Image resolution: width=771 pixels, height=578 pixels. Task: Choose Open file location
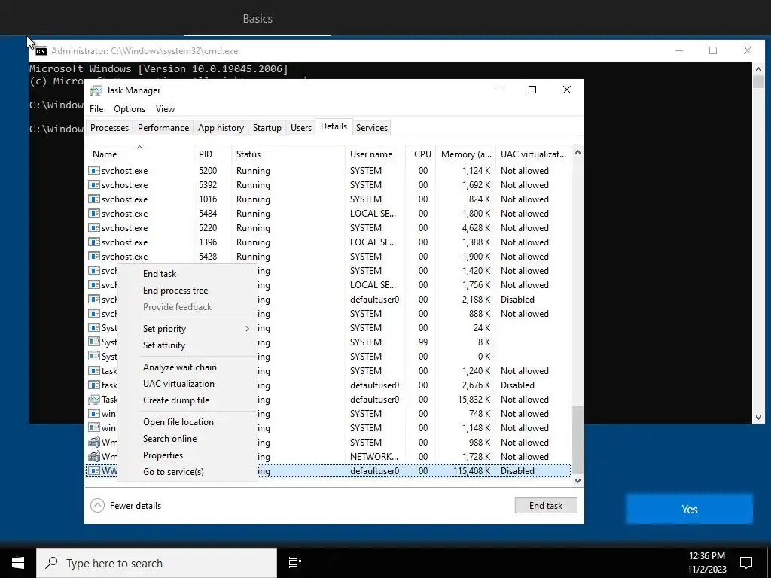[x=178, y=422]
